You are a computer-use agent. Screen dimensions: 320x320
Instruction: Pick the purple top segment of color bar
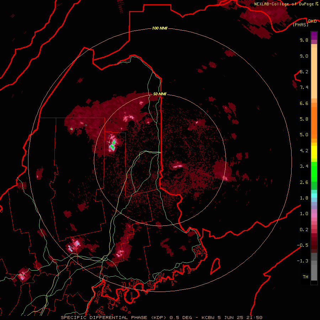pos(314,36)
